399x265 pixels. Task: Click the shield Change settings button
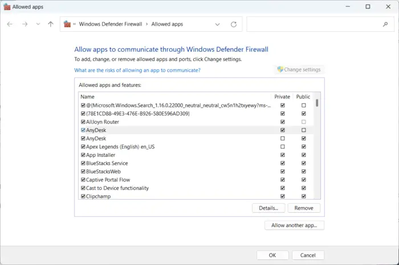click(299, 70)
